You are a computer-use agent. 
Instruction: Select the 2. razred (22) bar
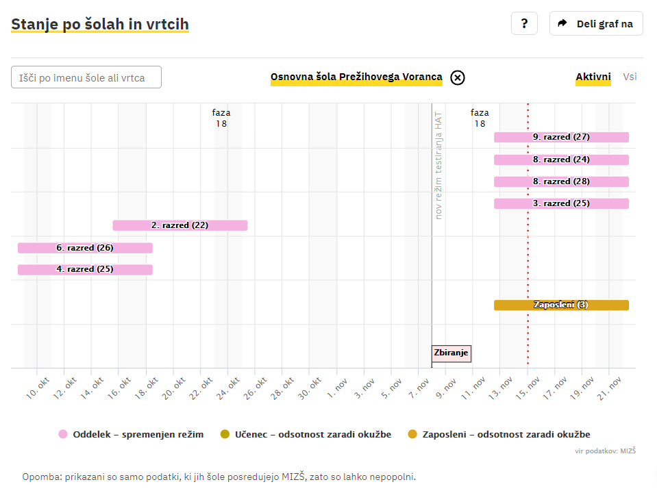[x=179, y=225]
